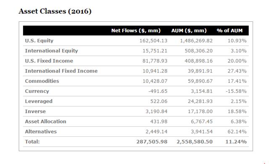This screenshot has width=269, height=164.
Task: Click the AUM ($, mm) column header
Action: 189,31
